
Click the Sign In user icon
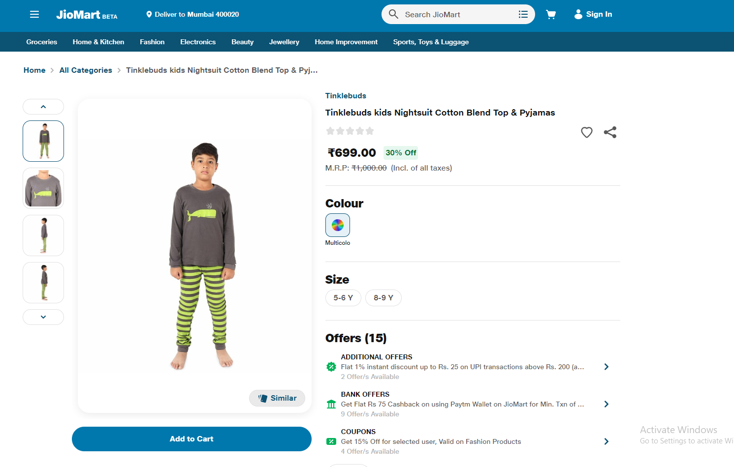tap(578, 14)
